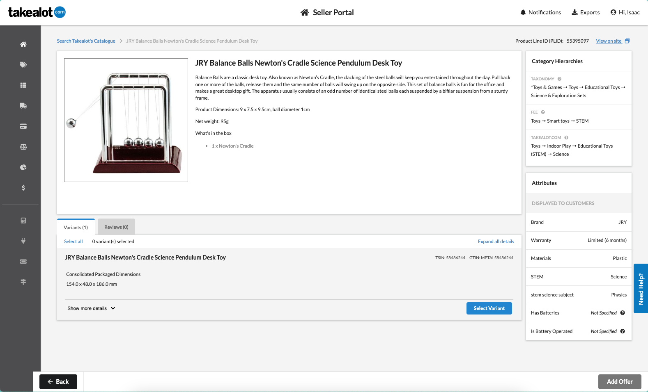
Task: Click the price tags sidebar icon
Action: 23,65
